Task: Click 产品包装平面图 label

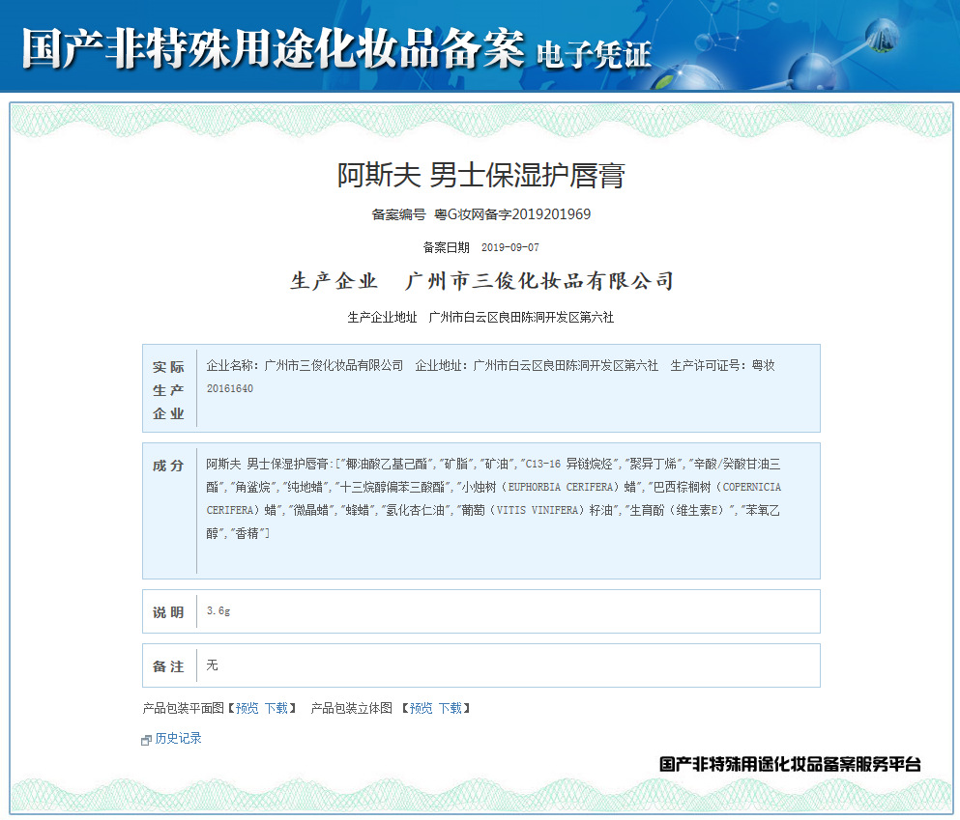Action: [x=183, y=708]
